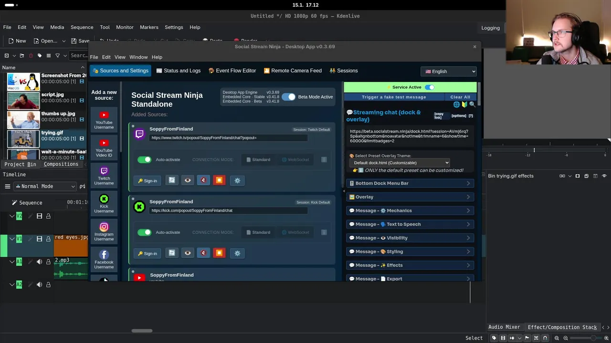The width and height of the screenshot is (611, 343).
Task: Click the Clear All button
Action: click(x=460, y=97)
